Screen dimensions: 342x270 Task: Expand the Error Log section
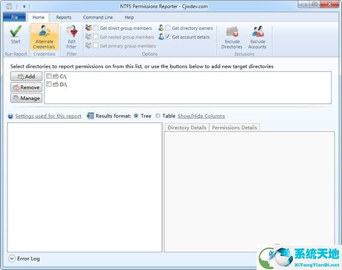11,259
